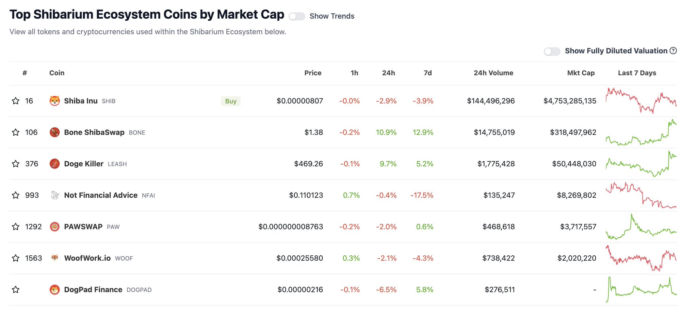View the Shiba Inu 7-day sparkline chart
697x310 pixels.
[x=641, y=101]
